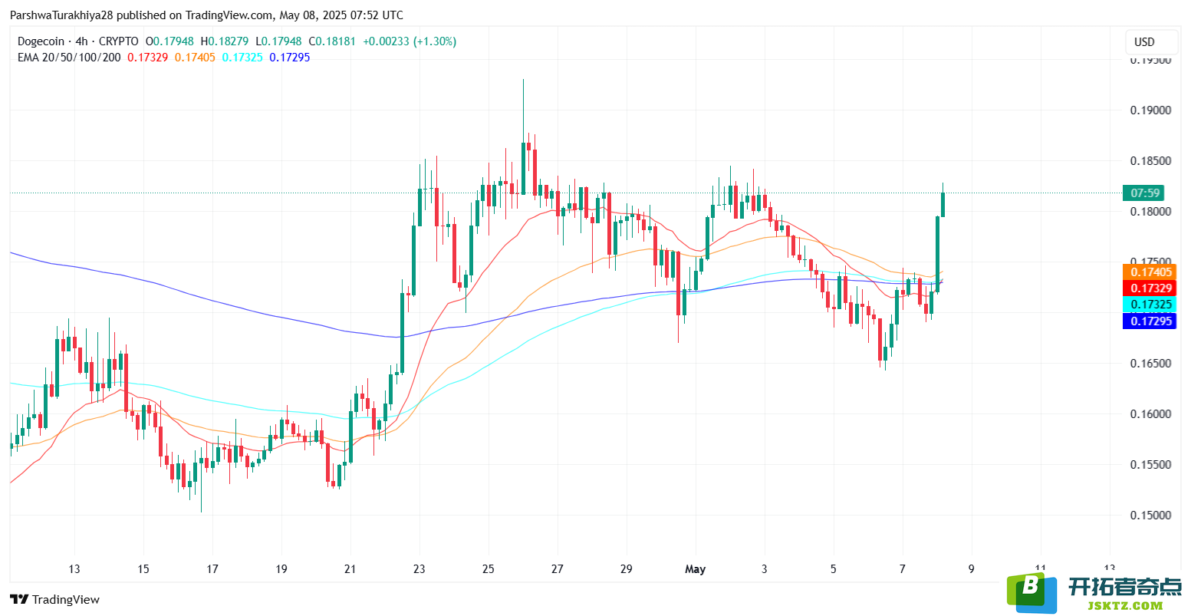The width and height of the screenshot is (1191, 616).
Task: Click date 7 on the time axis
Action: 903,569
